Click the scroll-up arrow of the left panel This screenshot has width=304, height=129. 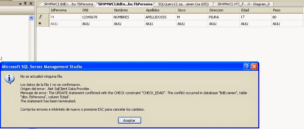tap(31, 18)
